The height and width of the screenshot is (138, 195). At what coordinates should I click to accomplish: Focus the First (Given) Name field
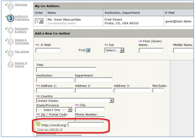tap(151, 50)
